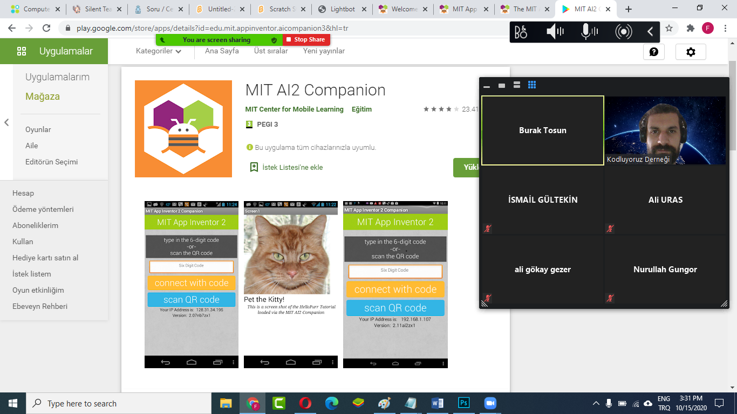This screenshot has height=414, width=737.
Task: Open Camtasia from the taskbar
Action: tap(279, 403)
